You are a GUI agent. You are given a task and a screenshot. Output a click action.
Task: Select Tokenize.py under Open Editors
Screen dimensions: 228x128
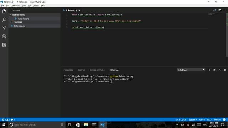(x=34, y=18)
